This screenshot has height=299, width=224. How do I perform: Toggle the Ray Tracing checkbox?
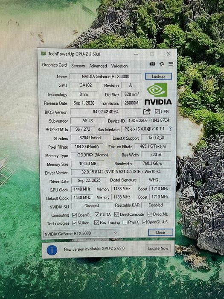96,223
